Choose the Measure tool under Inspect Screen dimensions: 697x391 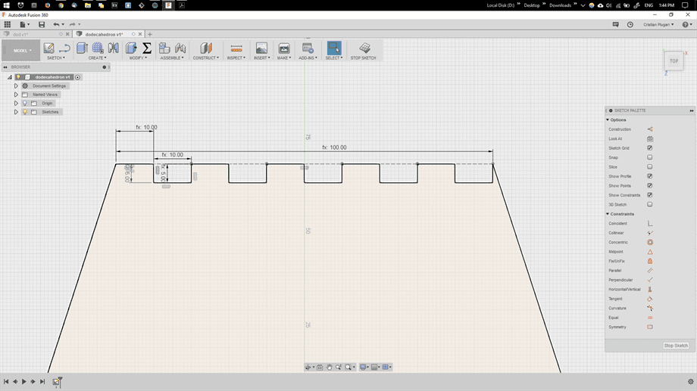coord(236,48)
